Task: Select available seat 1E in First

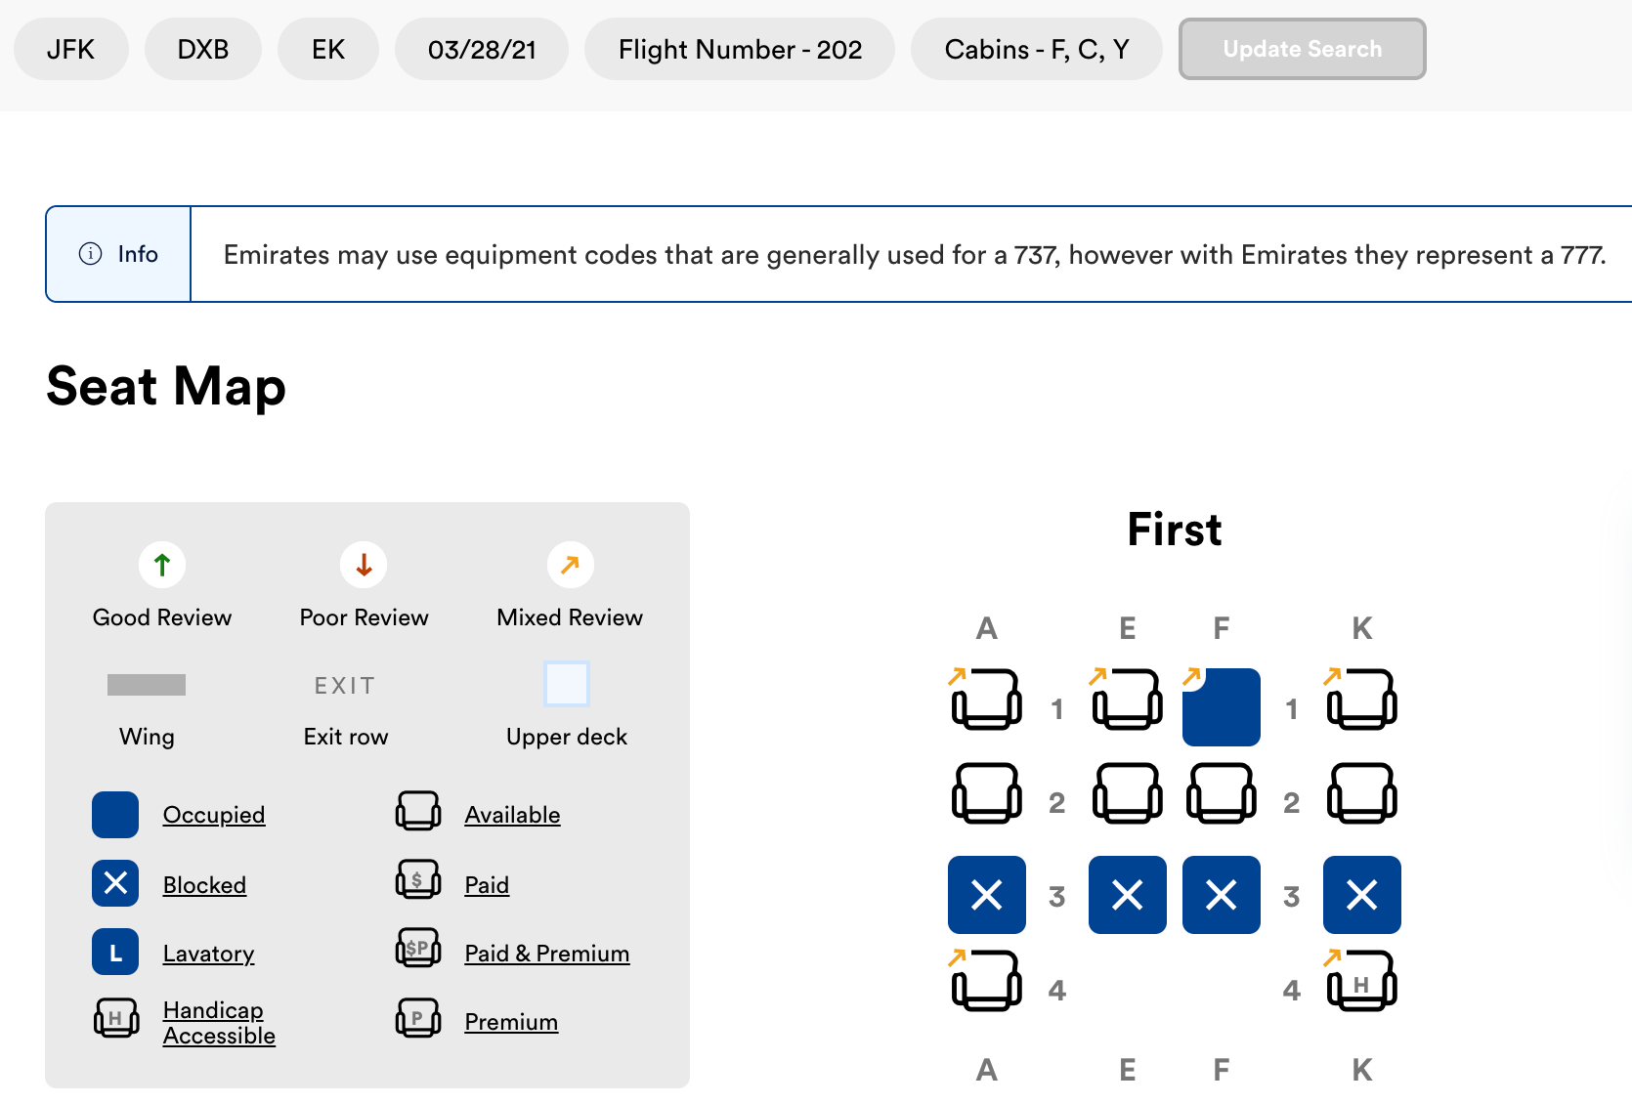Action: [x=1127, y=700]
